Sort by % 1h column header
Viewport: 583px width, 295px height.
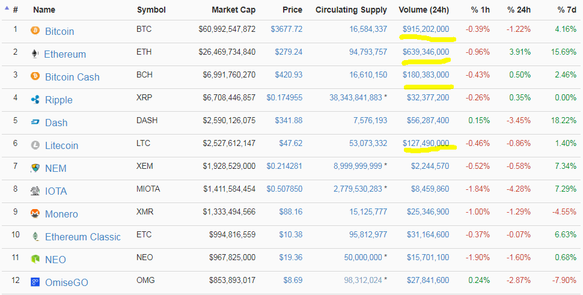pos(480,10)
